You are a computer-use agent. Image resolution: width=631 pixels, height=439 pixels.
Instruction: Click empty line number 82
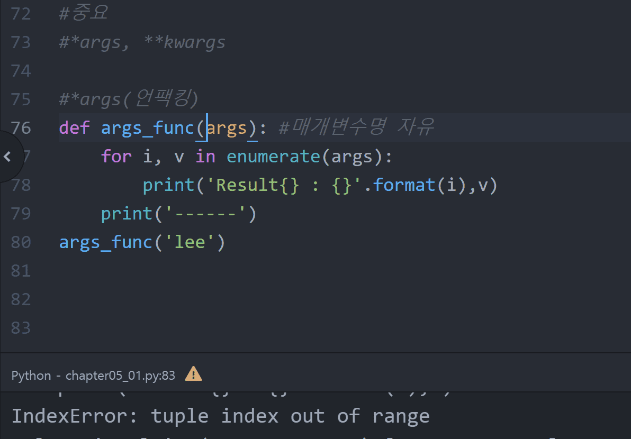pos(21,299)
